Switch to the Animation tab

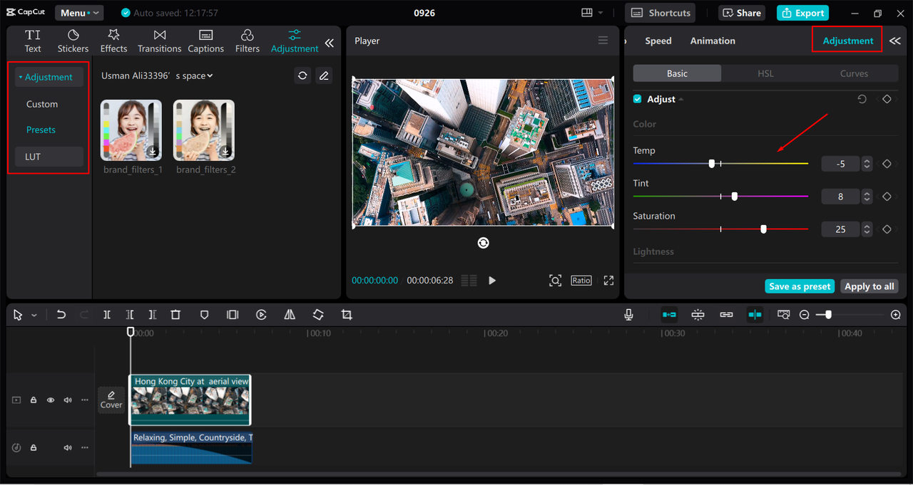[x=713, y=41]
